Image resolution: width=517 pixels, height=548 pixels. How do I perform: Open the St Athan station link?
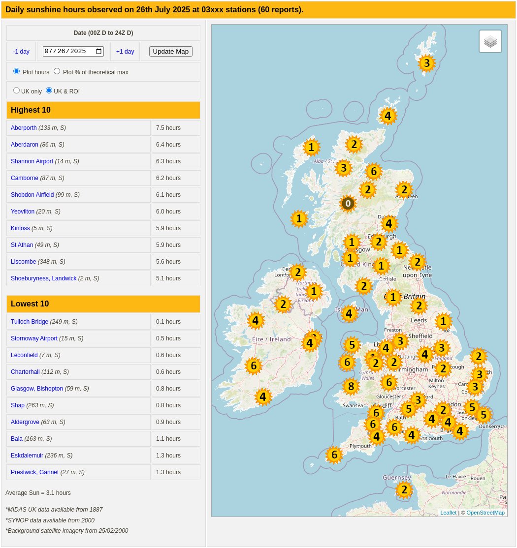click(22, 245)
